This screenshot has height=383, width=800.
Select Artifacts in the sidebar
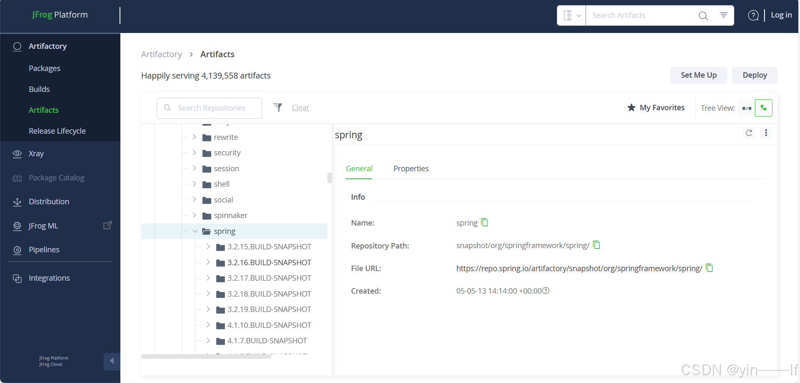[44, 110]
